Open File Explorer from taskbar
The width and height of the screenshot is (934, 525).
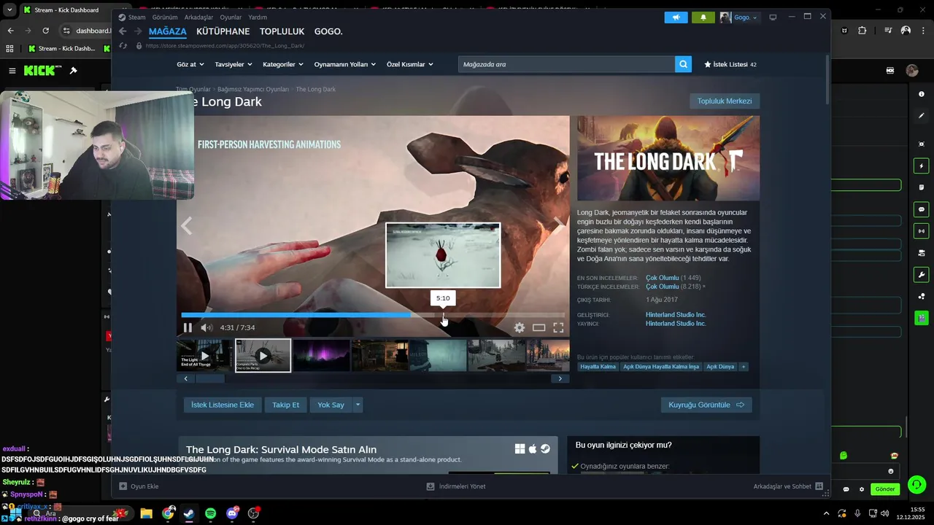146,513
